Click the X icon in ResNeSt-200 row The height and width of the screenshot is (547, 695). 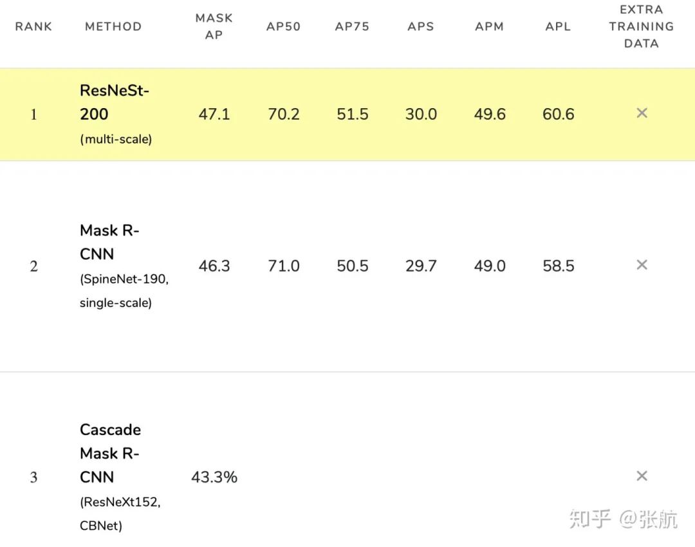642,113
